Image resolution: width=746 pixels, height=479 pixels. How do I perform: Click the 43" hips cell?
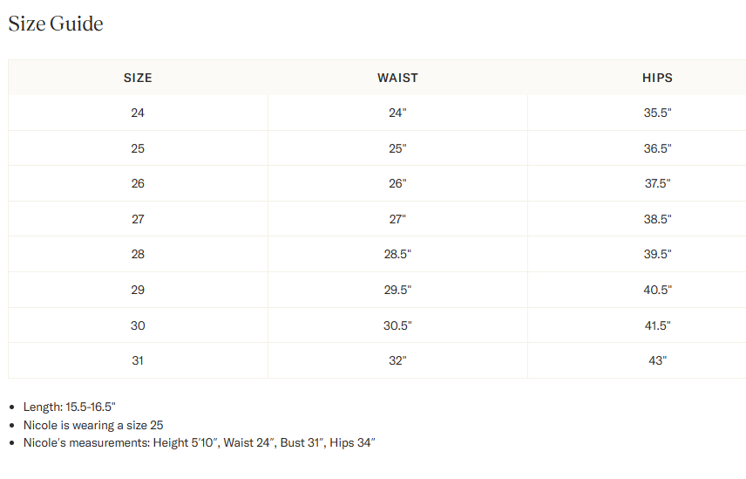point(657,360)
